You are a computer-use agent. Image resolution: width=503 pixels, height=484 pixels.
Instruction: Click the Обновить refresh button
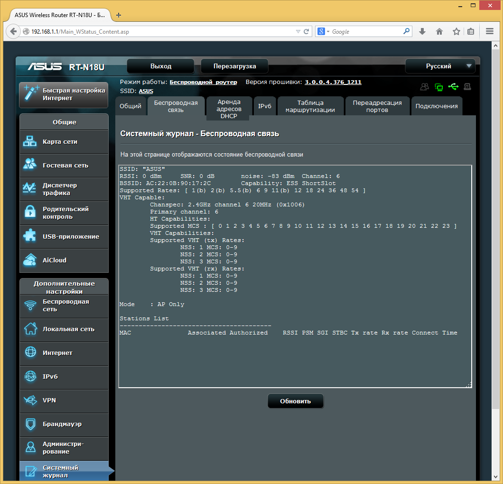point(296,401)
